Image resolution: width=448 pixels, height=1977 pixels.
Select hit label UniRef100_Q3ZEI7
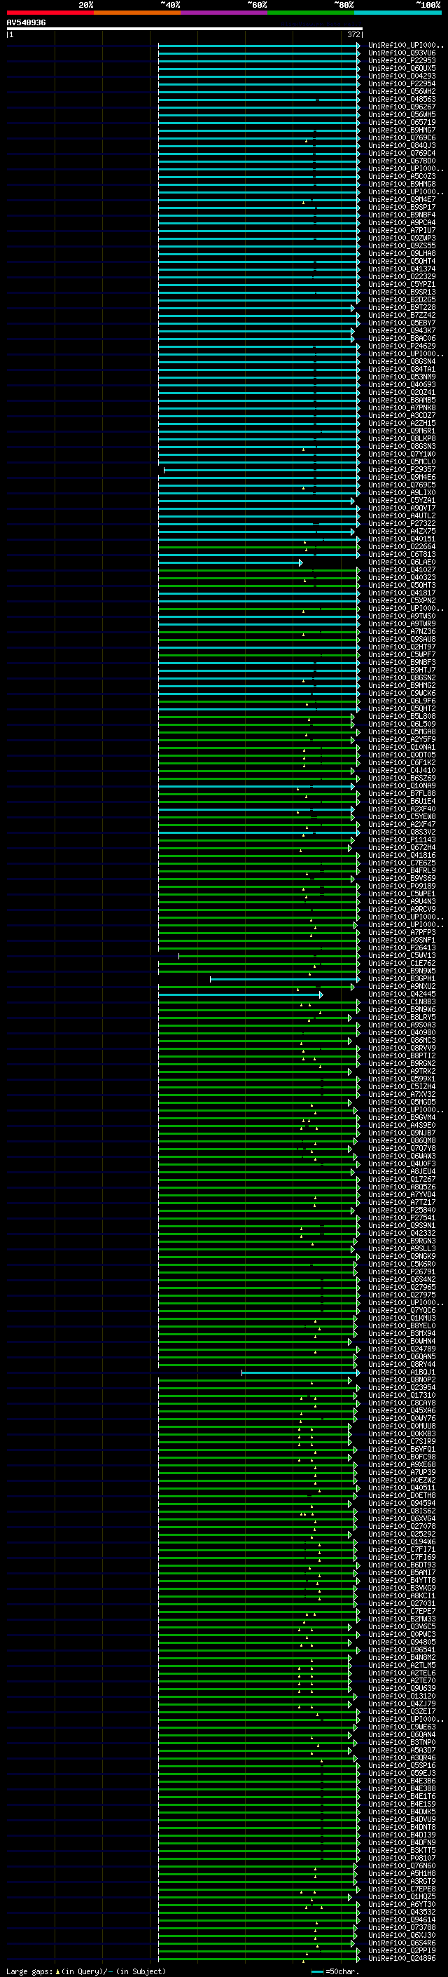402,1711
